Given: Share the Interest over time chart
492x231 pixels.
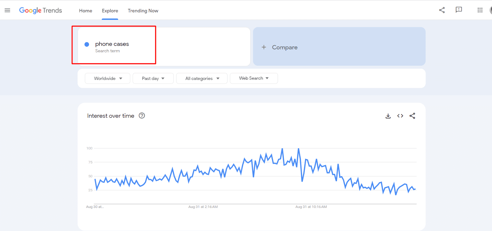Looking at the screenshot, I should 412,116.
